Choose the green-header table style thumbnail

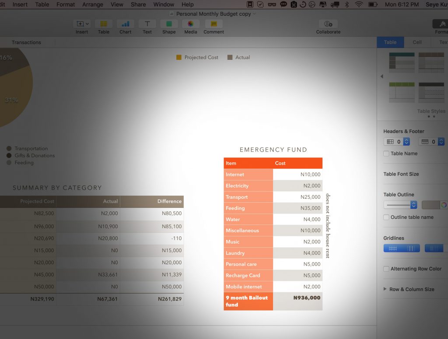point(402,92)
